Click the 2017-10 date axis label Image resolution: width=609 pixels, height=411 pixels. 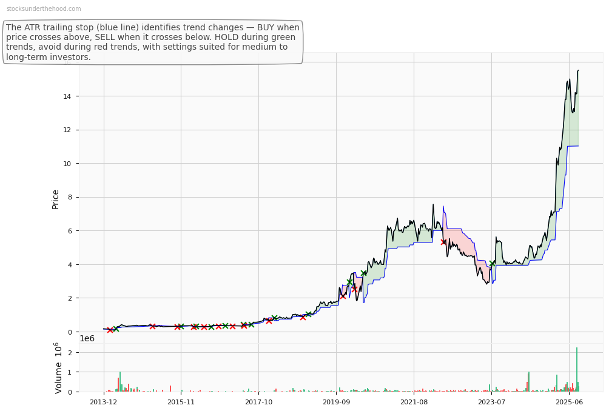(x=258, y=402)
